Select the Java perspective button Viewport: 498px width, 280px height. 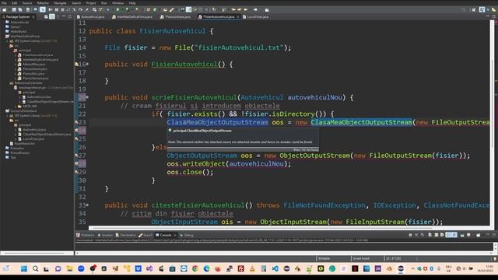[x=482, y=10]
